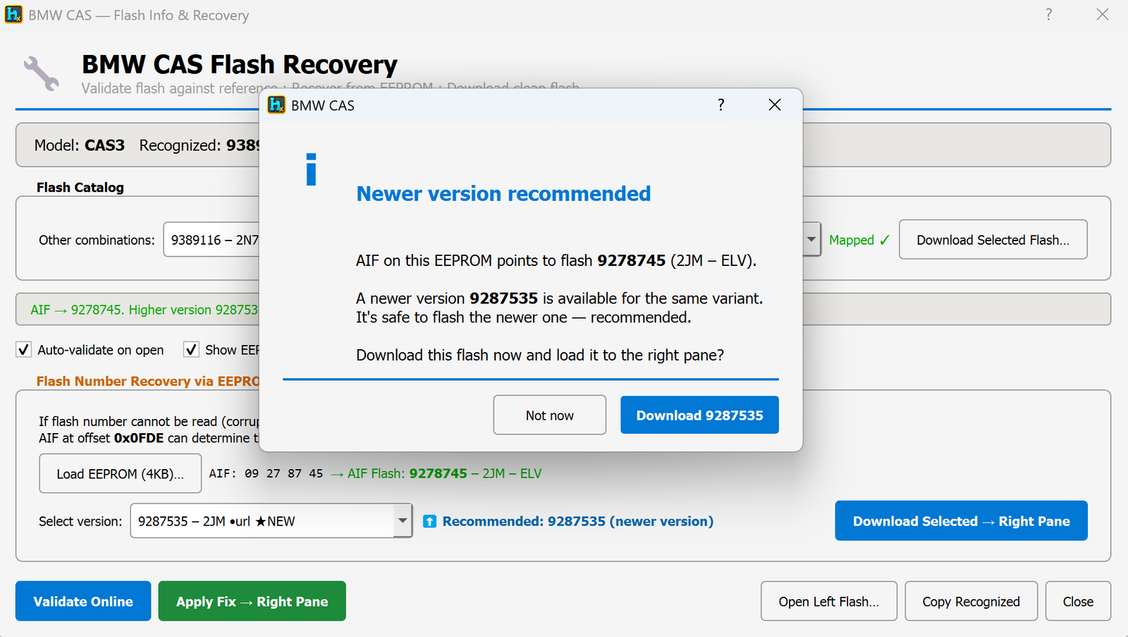Screen dimensions: 1128x637
Task: Click the 0x0FDE offset text
Action: point(138,438)
